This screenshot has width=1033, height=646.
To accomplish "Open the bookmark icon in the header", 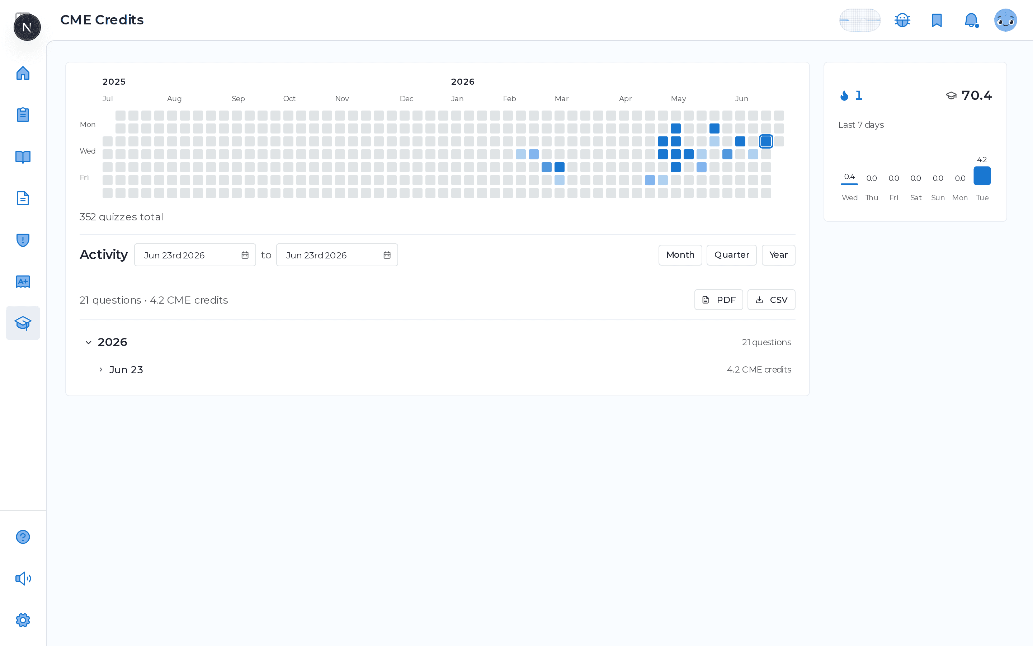I will pos(937,20).
